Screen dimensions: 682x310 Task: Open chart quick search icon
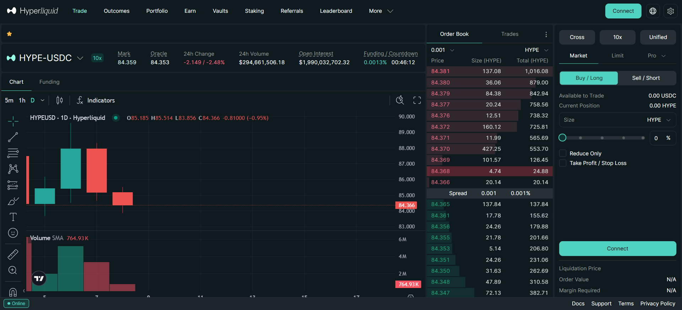(x=400, y=100)
